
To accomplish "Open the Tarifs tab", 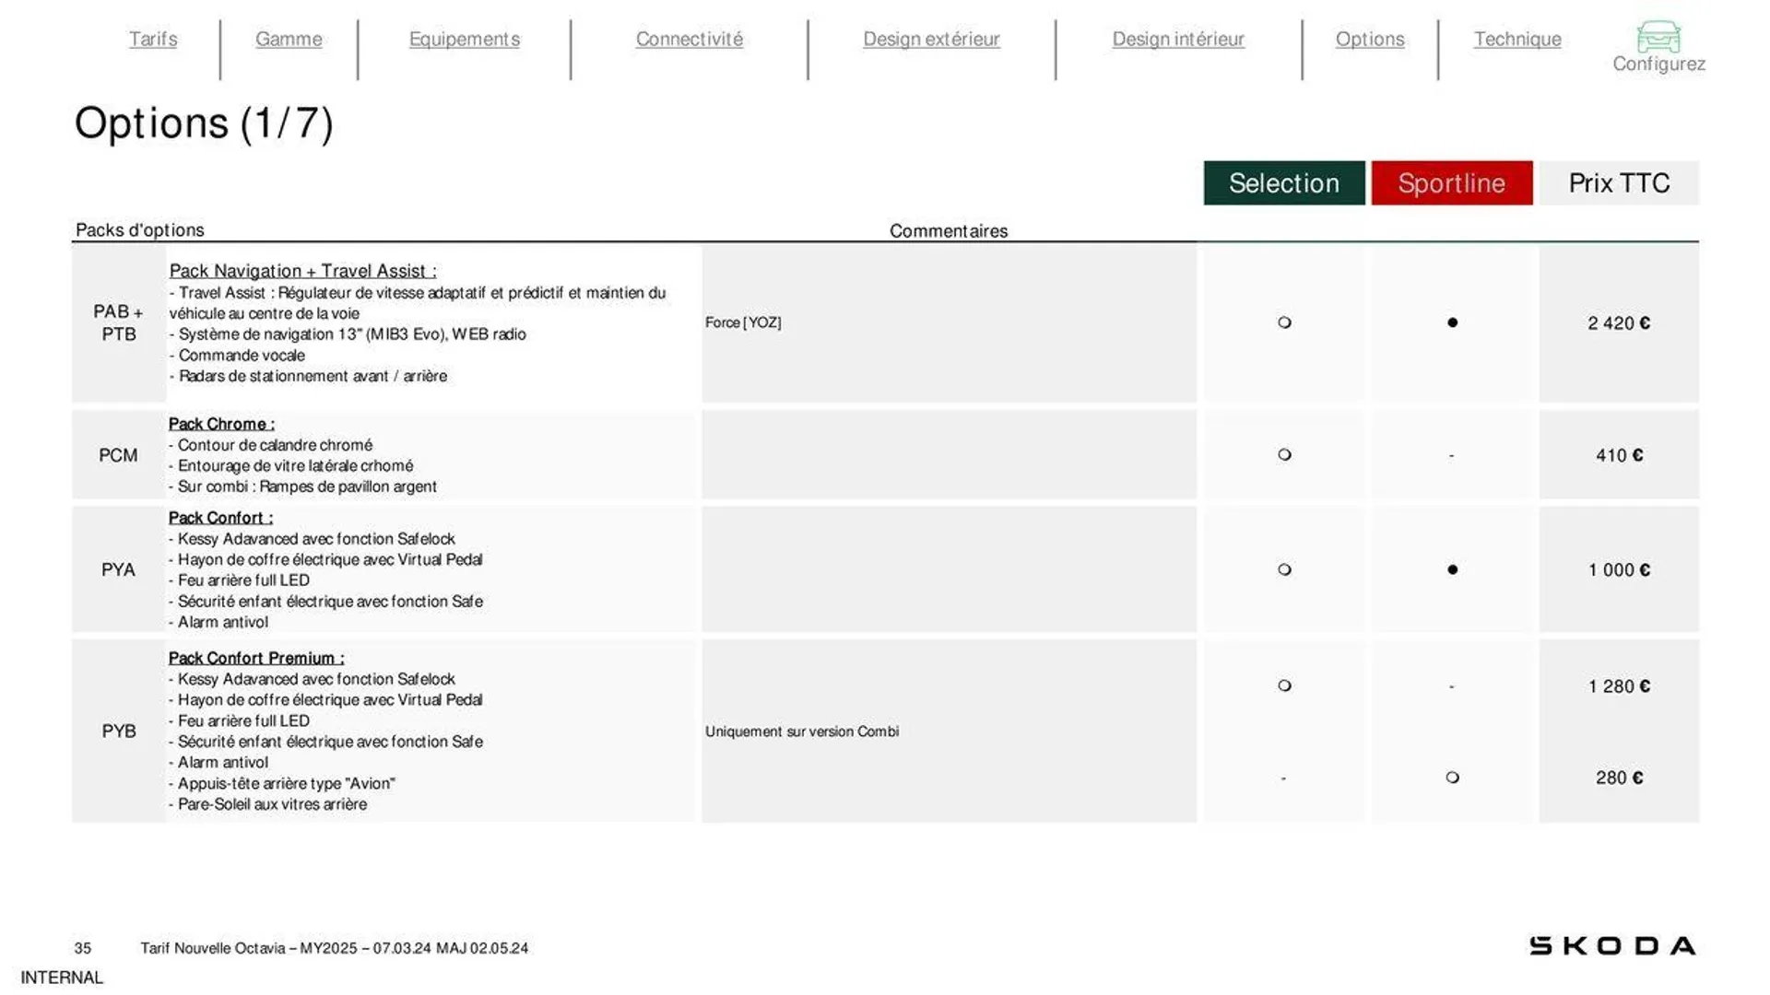I will tap(153, 39).
